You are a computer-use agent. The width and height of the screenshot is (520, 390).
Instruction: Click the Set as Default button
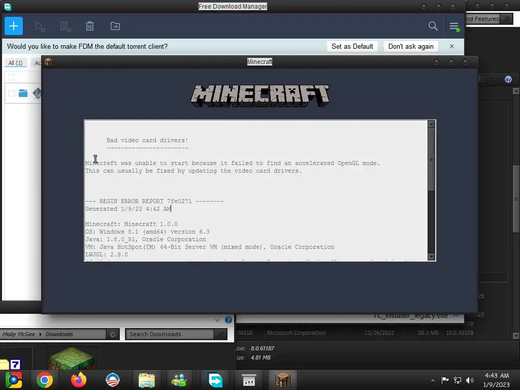(352, 46)
